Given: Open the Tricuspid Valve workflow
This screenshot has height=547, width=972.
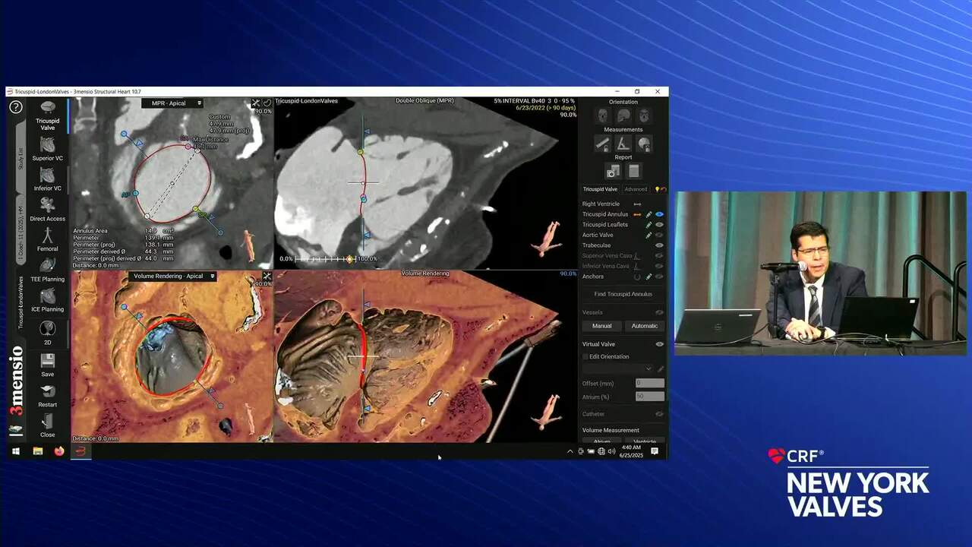Looking at the screenshot, I should point(47,115).
